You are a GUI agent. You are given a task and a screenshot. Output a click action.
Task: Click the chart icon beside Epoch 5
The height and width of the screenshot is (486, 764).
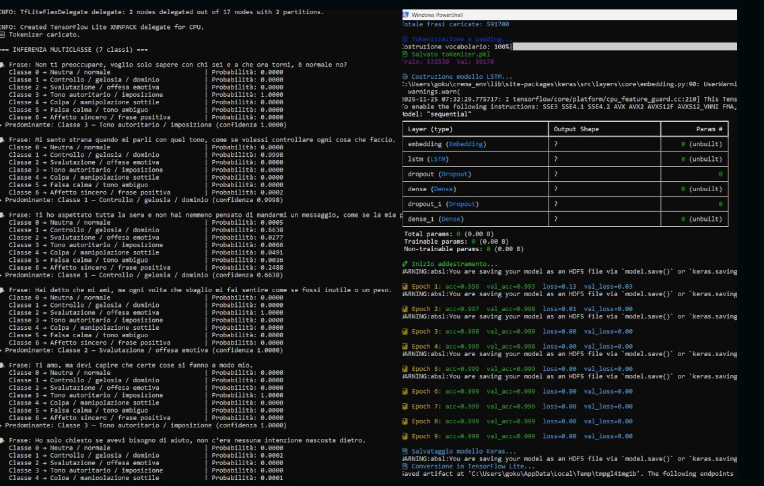click(404, 369)
